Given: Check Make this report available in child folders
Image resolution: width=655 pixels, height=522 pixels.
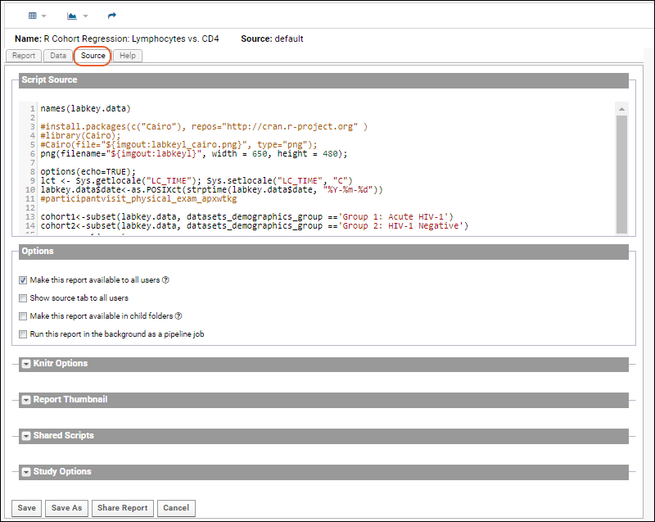Looking at the screenshot, I should click(x=23, y=316).
